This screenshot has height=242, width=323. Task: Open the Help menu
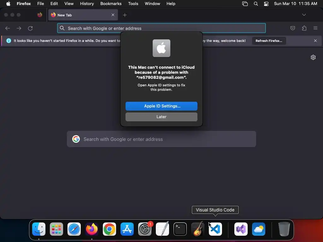point(171,4)
